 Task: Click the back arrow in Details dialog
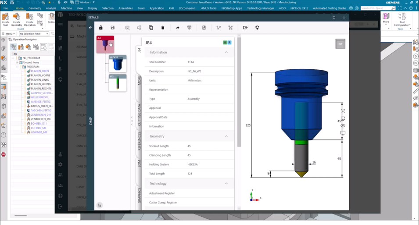pyautogui.click(x=90, y=28)
